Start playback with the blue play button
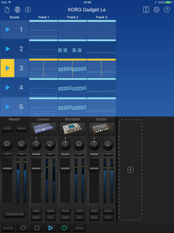The image size is (174, 233). [51, 228]
